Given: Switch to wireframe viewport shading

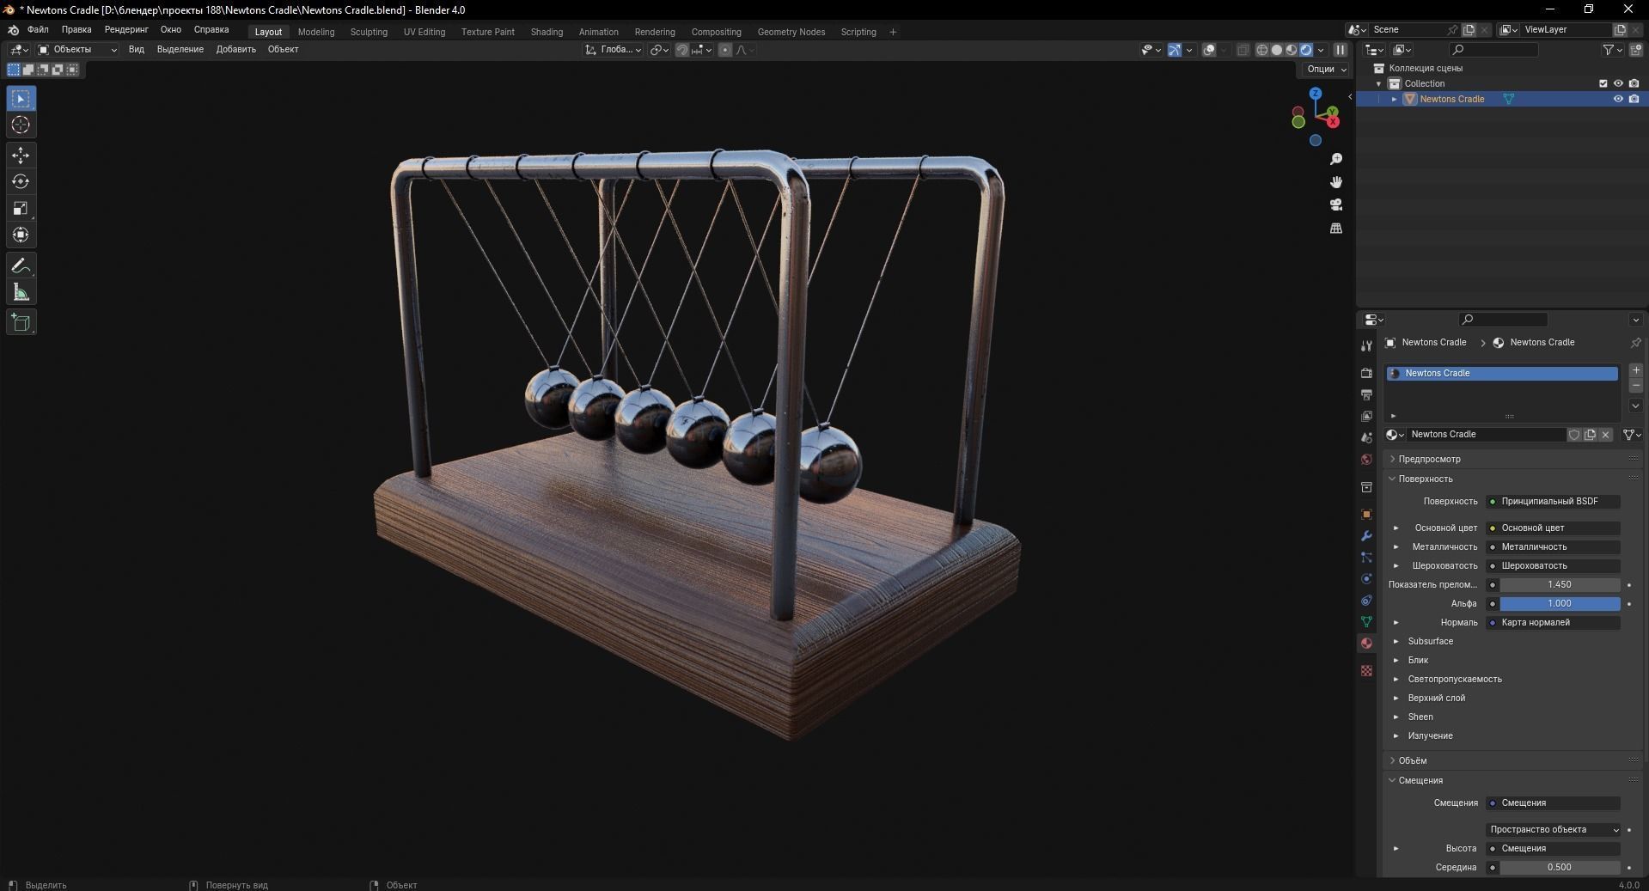Looking at the screenshot, I should 1262,50.
